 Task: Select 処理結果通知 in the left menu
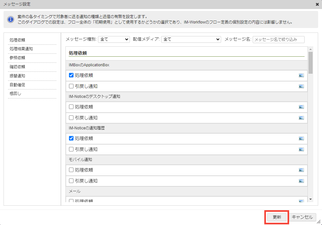(21, 49)
